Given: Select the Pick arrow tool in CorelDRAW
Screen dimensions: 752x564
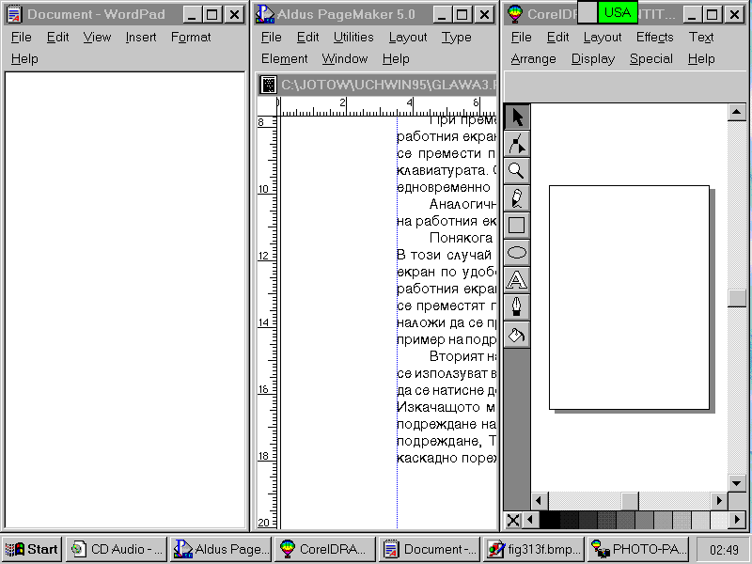Looking at the screenshot, I should click(x=516, y=117).
